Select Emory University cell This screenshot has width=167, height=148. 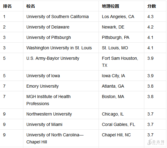click(42, 86)
